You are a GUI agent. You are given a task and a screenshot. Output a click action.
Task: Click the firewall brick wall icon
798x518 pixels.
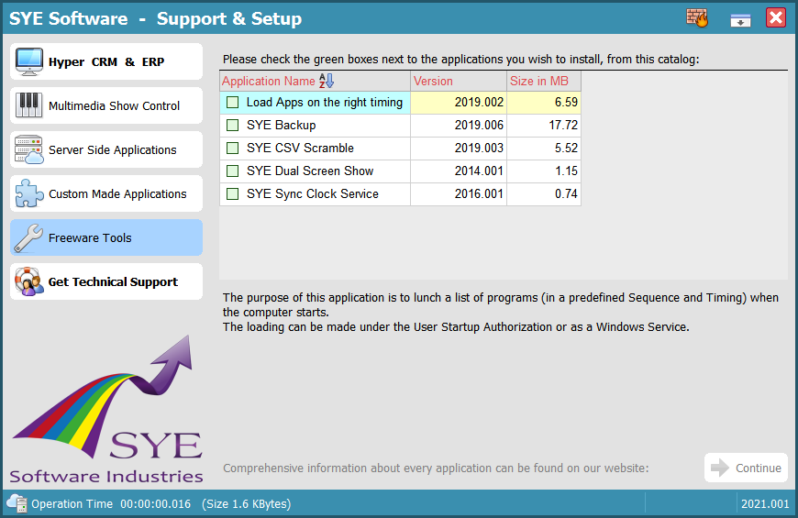(x=697, y=17)
